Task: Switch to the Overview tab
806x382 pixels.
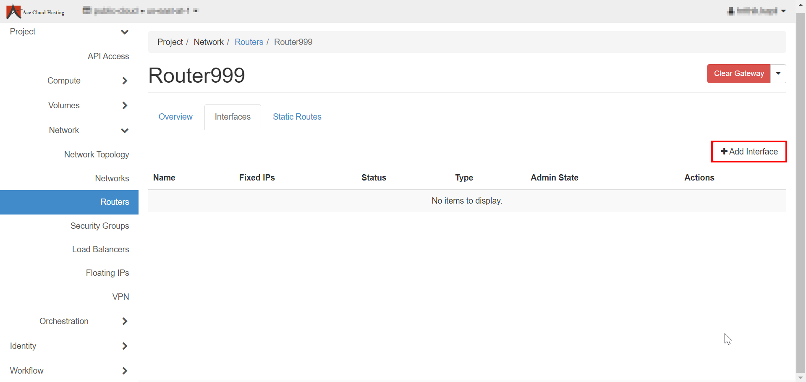Action: click(175, 117)
